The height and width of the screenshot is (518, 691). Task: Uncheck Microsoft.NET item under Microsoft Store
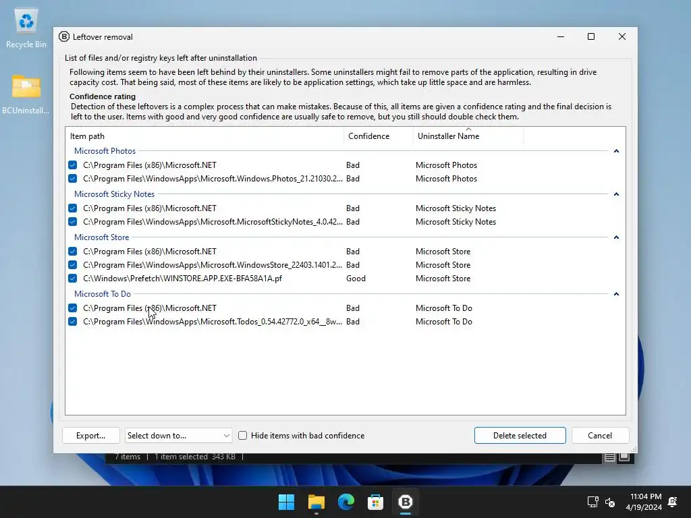point(73,252)
